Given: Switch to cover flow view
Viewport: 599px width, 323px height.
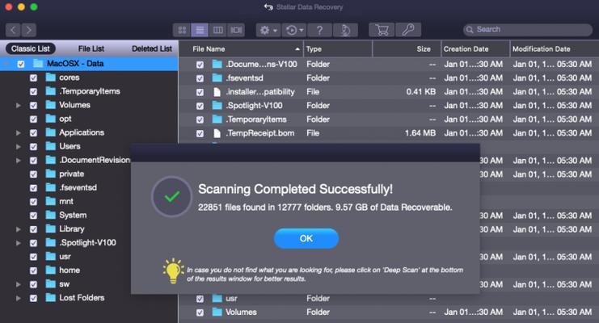Looking at the screenshot, I should (x=236, y=30).
